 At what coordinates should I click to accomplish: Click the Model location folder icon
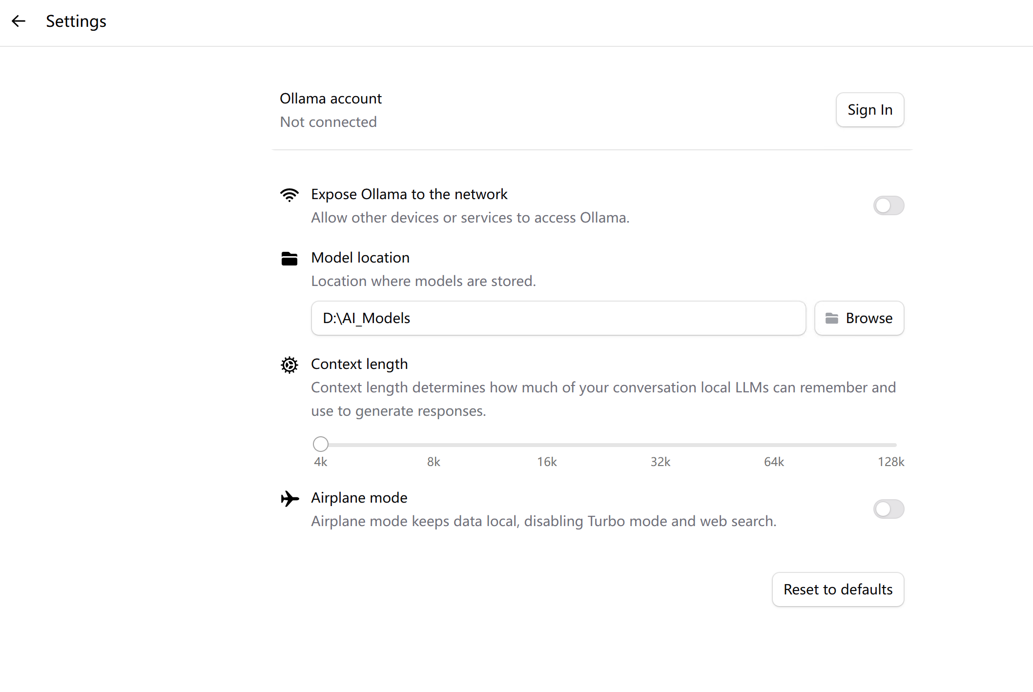click(289, 258)
